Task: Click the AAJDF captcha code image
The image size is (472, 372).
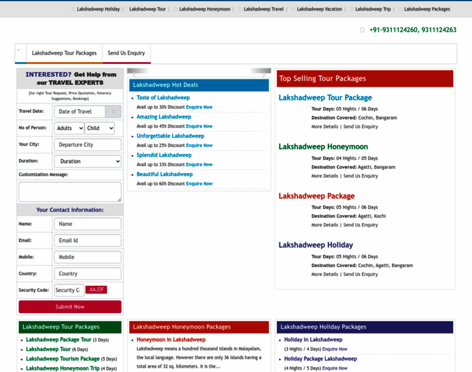Action: [x=96, y=290]
